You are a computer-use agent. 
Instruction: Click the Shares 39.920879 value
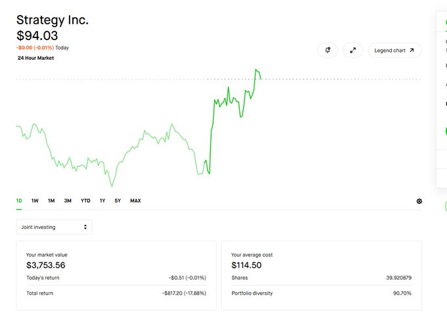click(x=399, y=278)
